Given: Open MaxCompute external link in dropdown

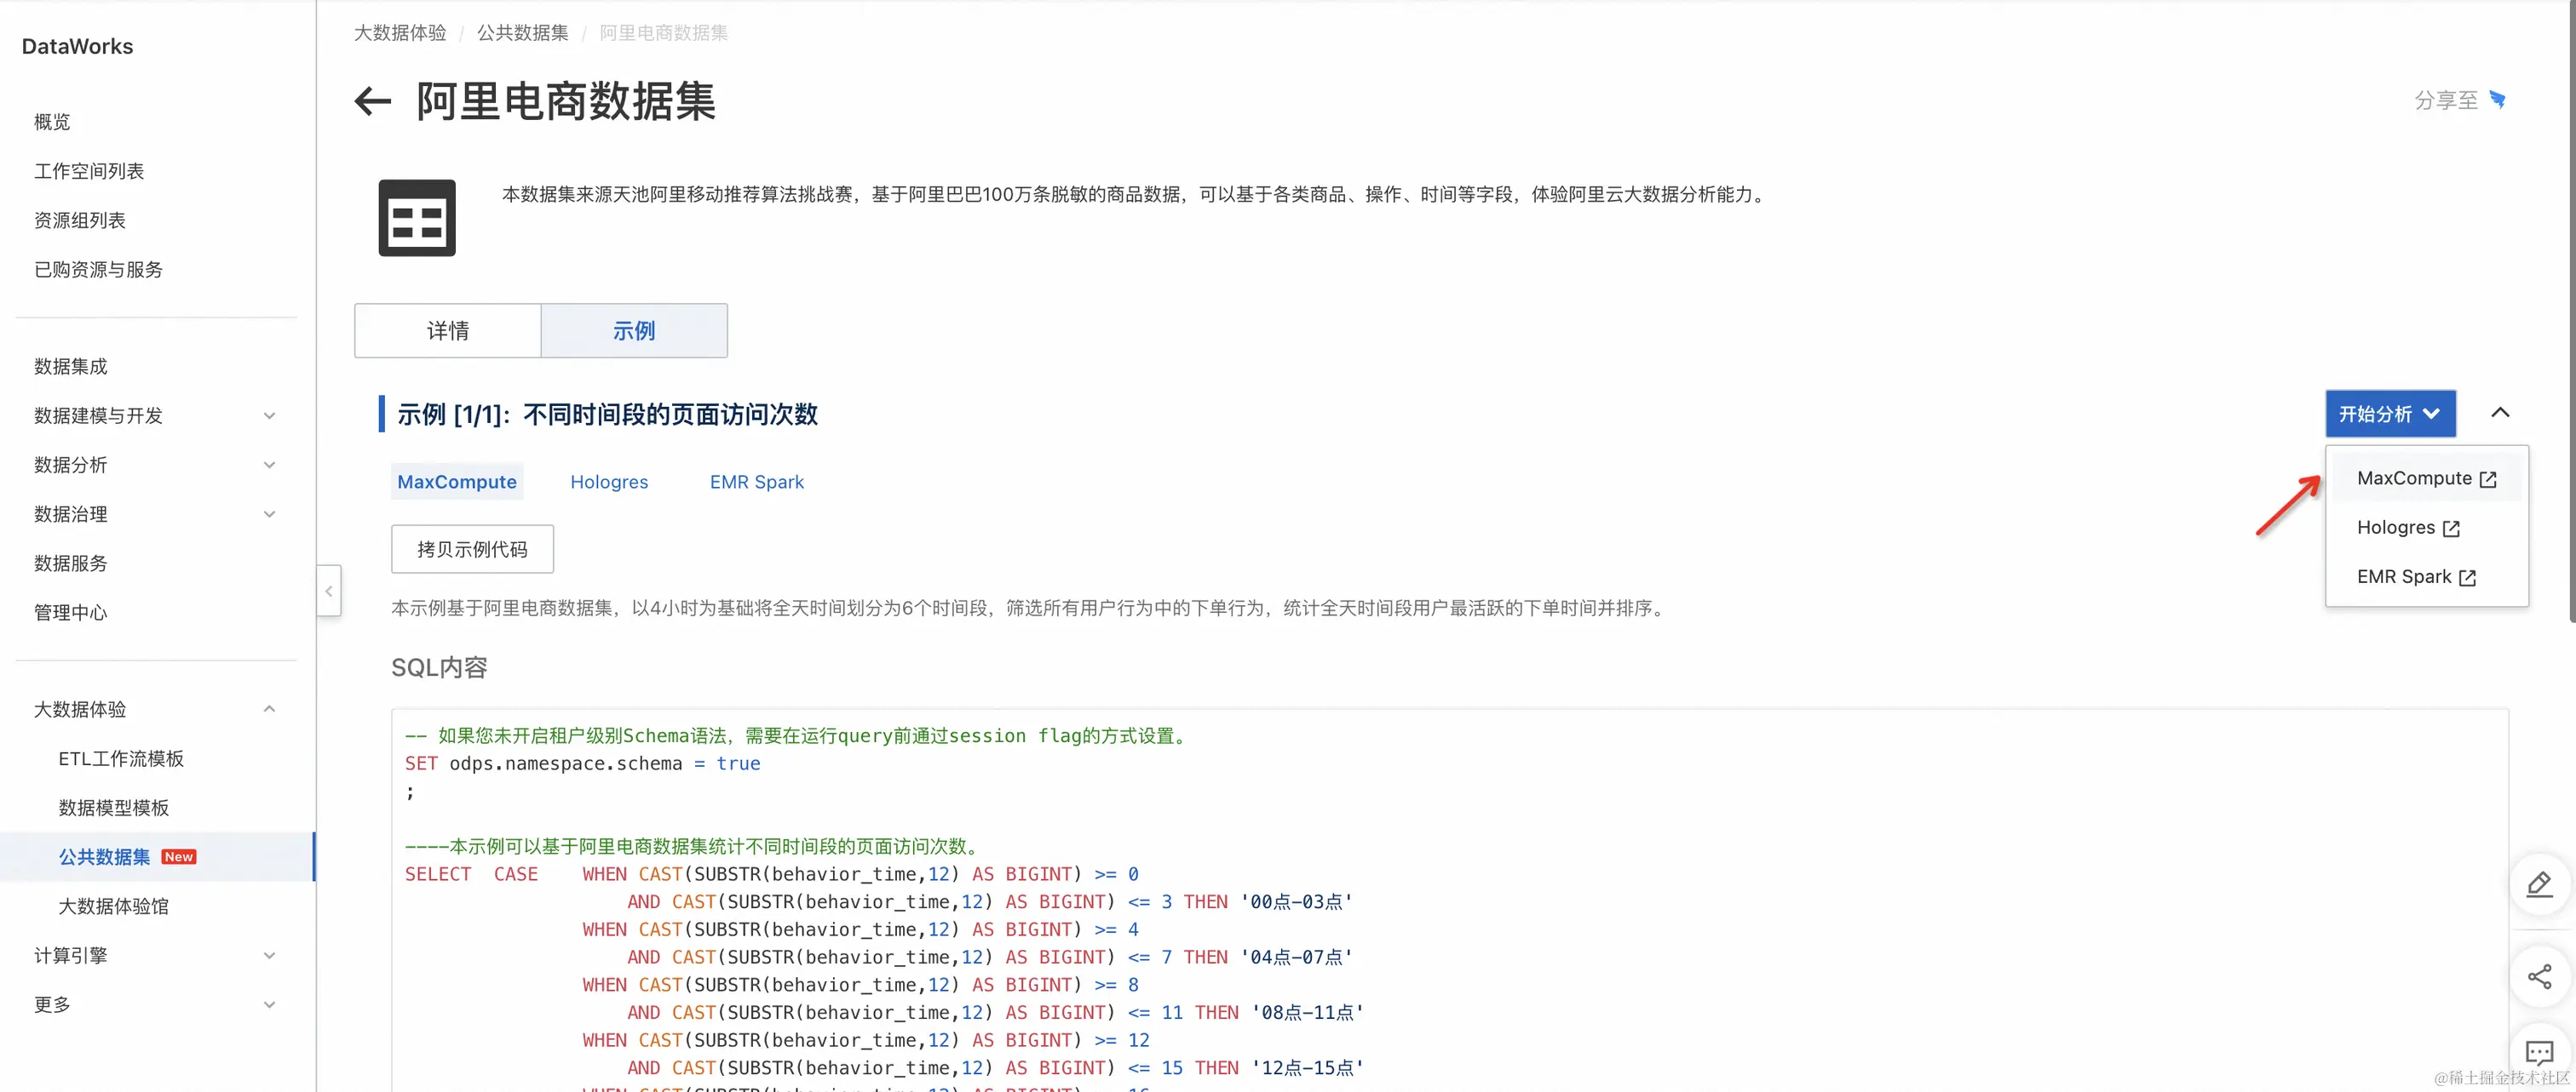Looking at the screenshot, I should [x=2426, y=478].
